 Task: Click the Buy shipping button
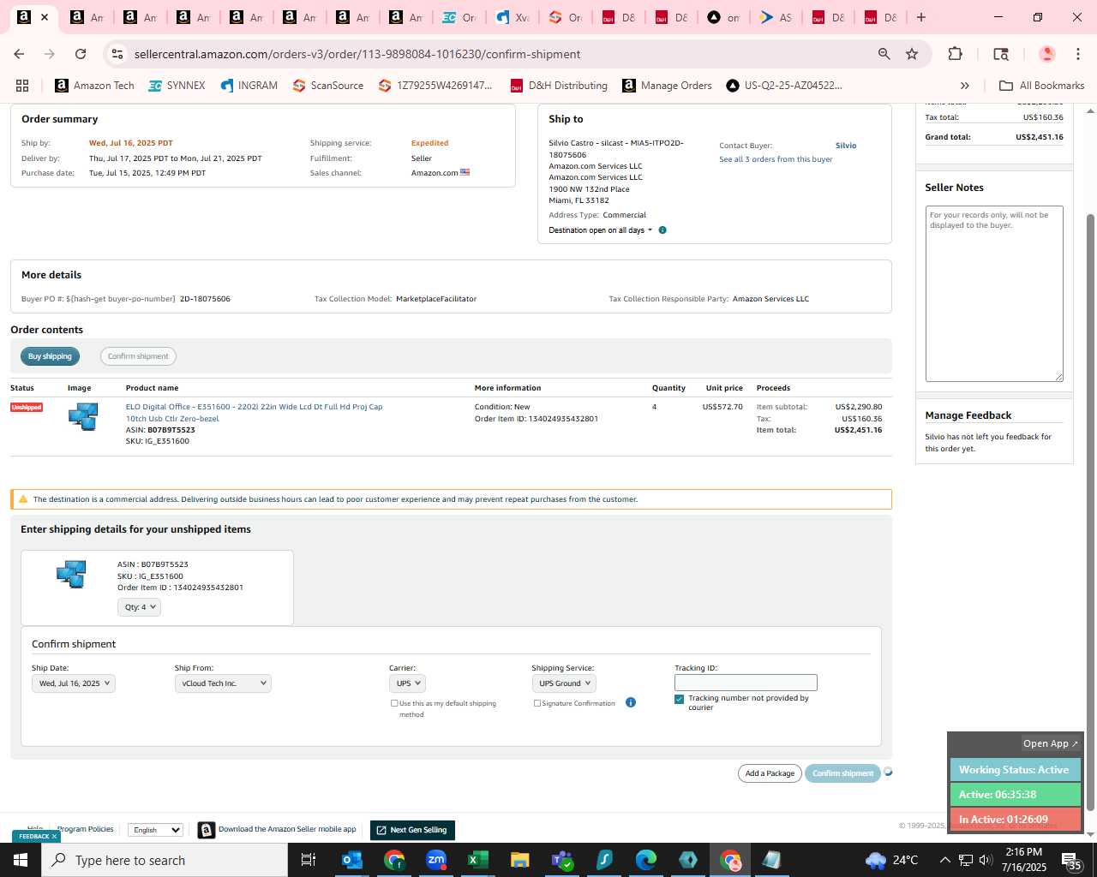click(x=50, y=356)
